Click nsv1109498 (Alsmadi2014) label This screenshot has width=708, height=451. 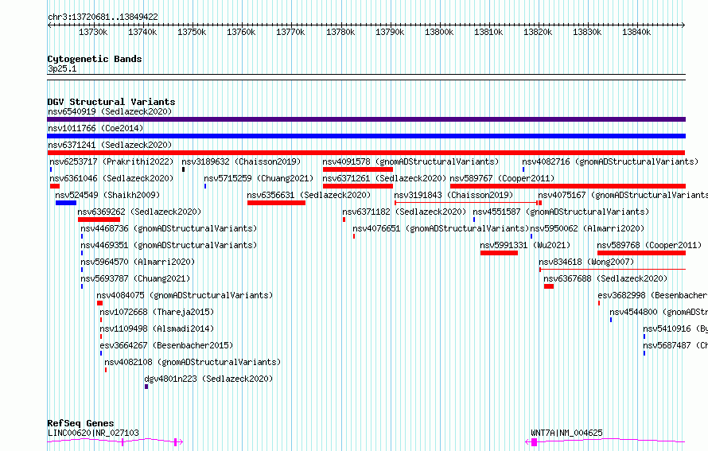coord(157,329)
